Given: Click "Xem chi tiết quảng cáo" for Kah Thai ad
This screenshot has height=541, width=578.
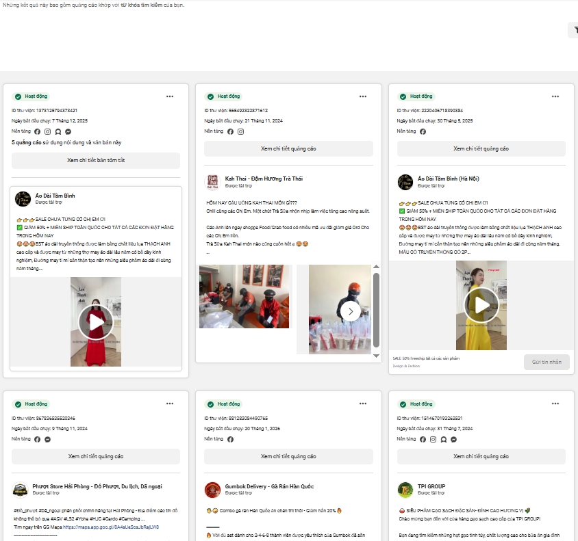Looking at the screenshot, I should point(288,148).
